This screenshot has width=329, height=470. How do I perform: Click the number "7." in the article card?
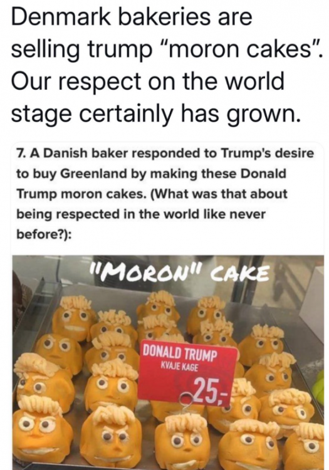22,153
